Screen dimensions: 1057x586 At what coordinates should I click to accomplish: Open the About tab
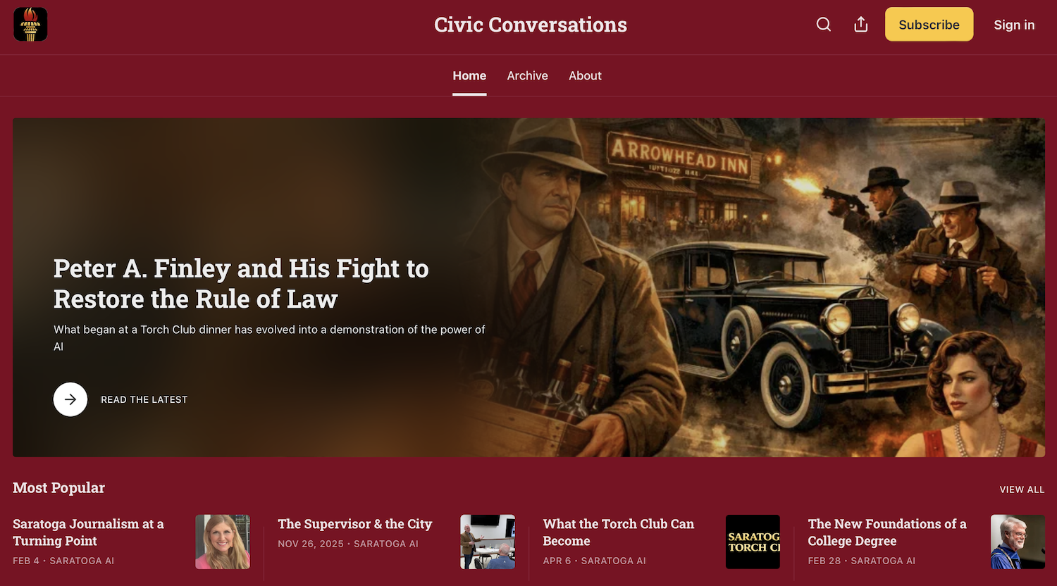click(x=585, y=75)
